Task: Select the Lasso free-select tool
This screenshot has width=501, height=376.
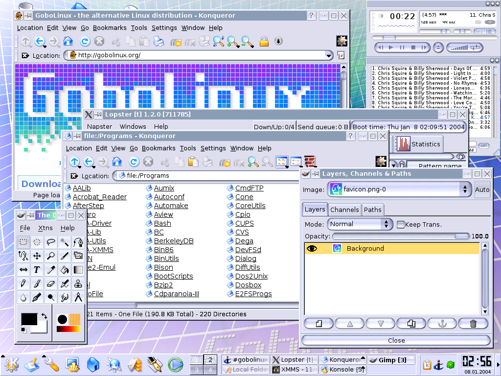Action: (51, 242)
